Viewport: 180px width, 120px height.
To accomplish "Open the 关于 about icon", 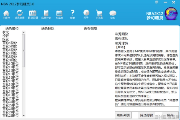I will 86,14.
